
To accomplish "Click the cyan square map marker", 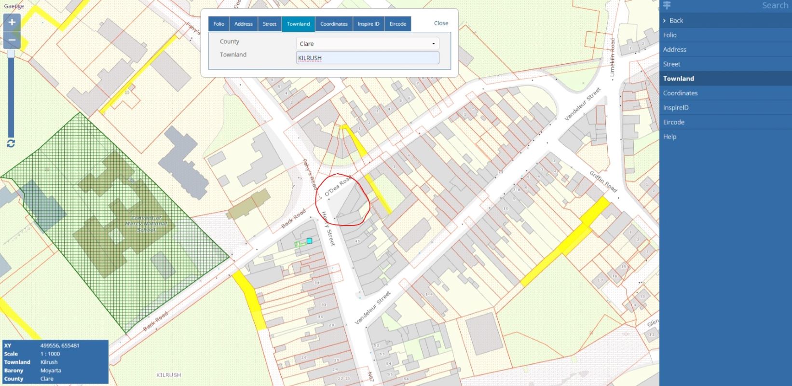I will [x=309, y=240].
